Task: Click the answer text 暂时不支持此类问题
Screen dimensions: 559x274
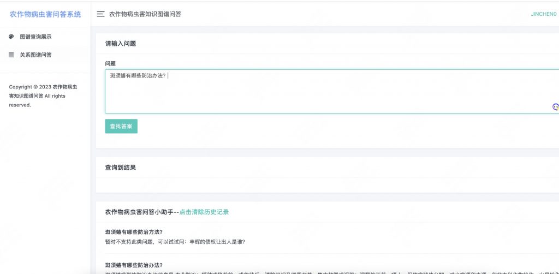Action: click(175, 242)
